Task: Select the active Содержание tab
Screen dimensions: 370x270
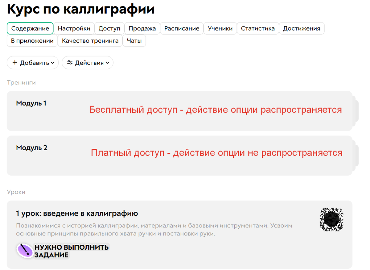Action: coord(30,28)
